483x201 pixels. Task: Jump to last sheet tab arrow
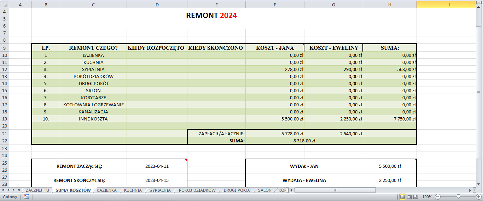click(x=18, y=190)
